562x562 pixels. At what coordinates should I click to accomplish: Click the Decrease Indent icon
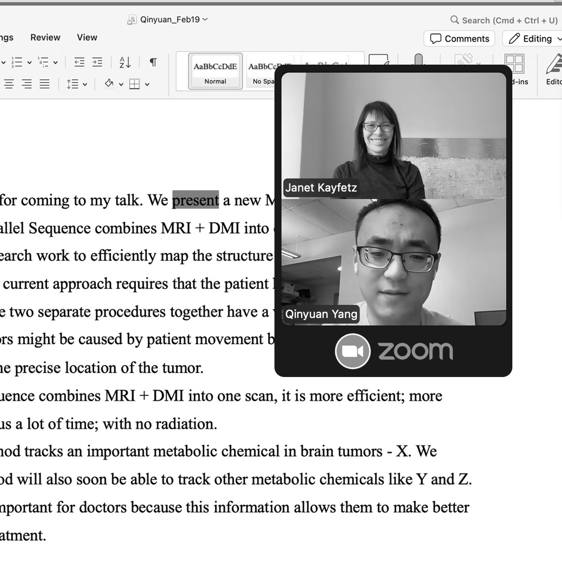click(80, 62)
